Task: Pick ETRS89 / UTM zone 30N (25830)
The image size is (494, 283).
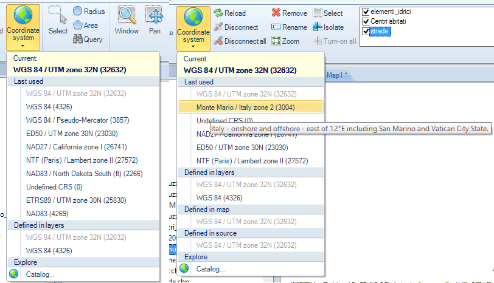Action: click(68, 199)
